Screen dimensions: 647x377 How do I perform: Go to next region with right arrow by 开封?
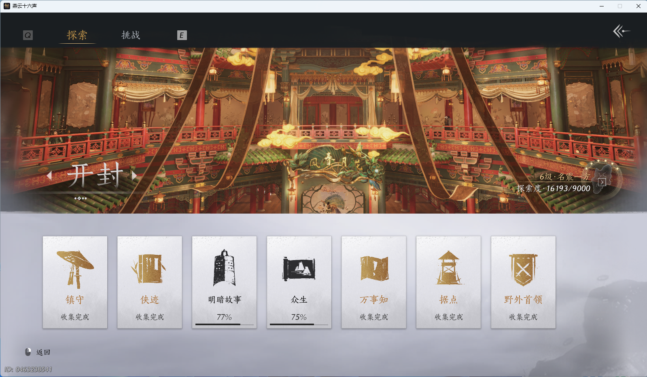134,176
